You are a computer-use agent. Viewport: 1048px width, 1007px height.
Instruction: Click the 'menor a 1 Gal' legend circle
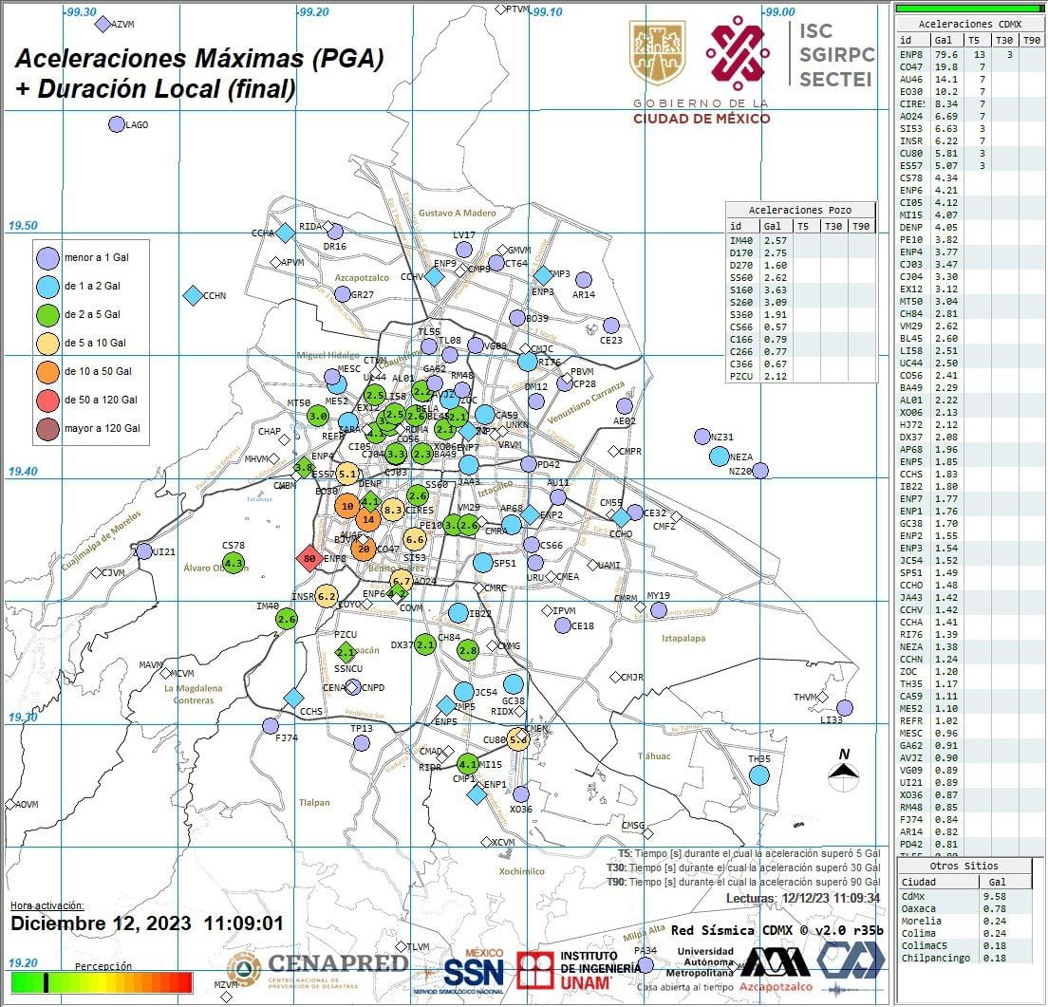pyautogui.click(x=47, y=257)
